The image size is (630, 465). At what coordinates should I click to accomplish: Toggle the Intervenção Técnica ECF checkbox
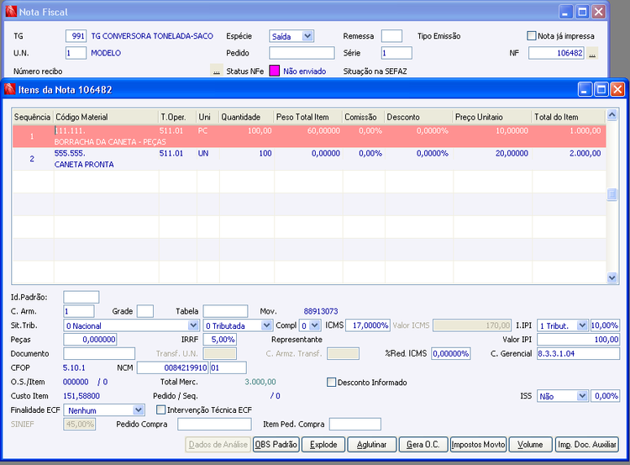tap(161, 410)
